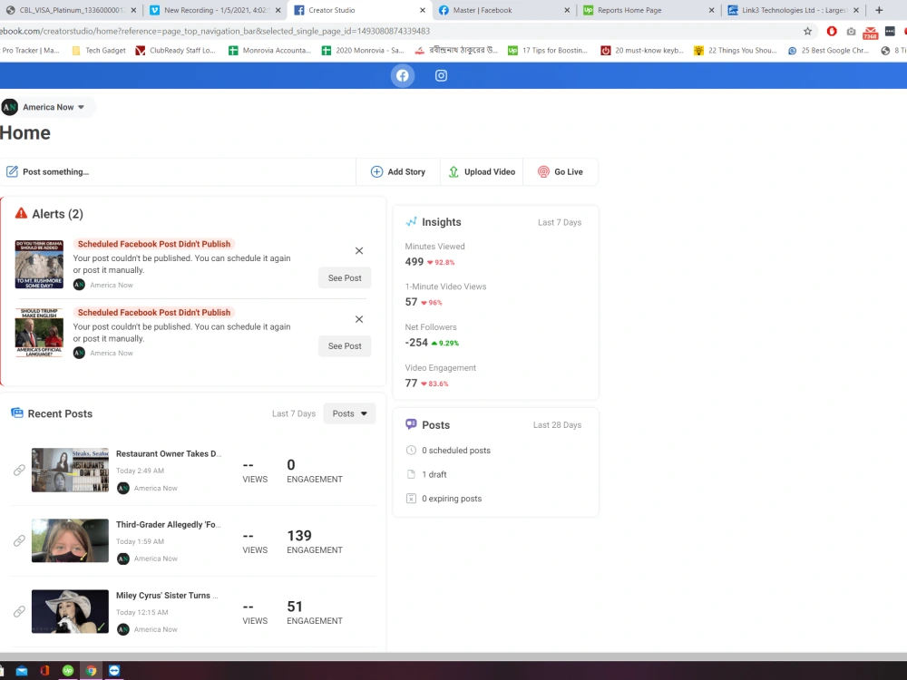
Task: Expand the Posts filter dropdown in Recent Posts
Action: (349, 413)
